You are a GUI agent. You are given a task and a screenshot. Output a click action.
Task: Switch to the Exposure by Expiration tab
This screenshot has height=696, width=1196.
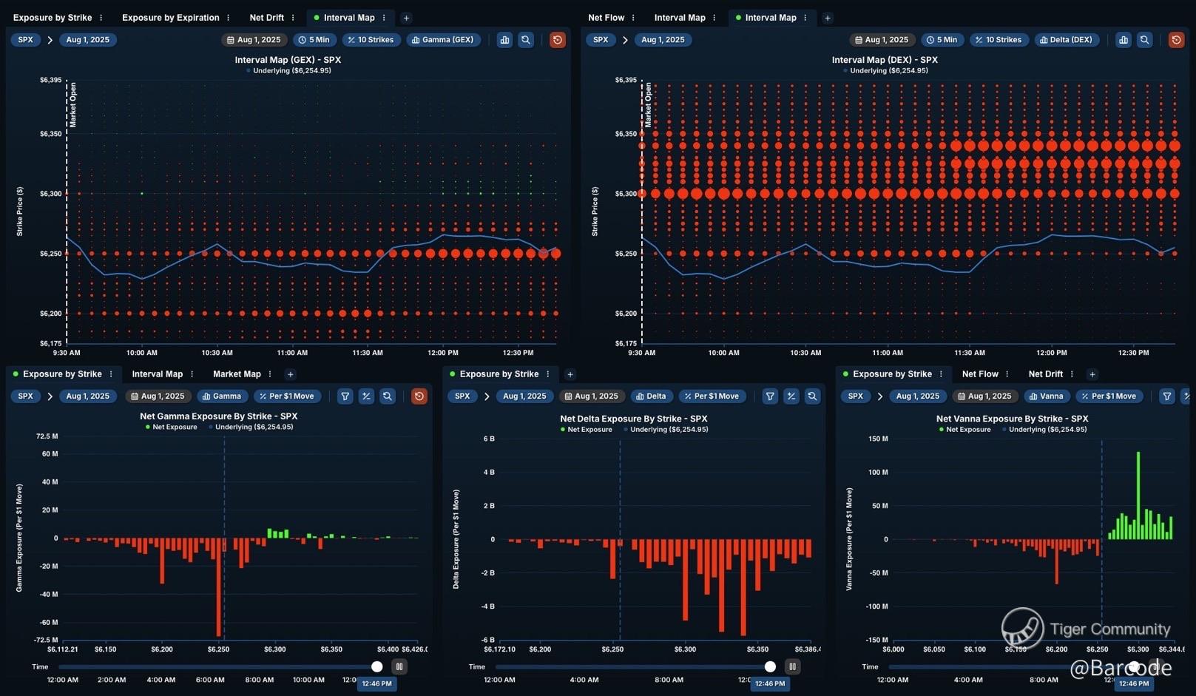click(x=170, y=18)
